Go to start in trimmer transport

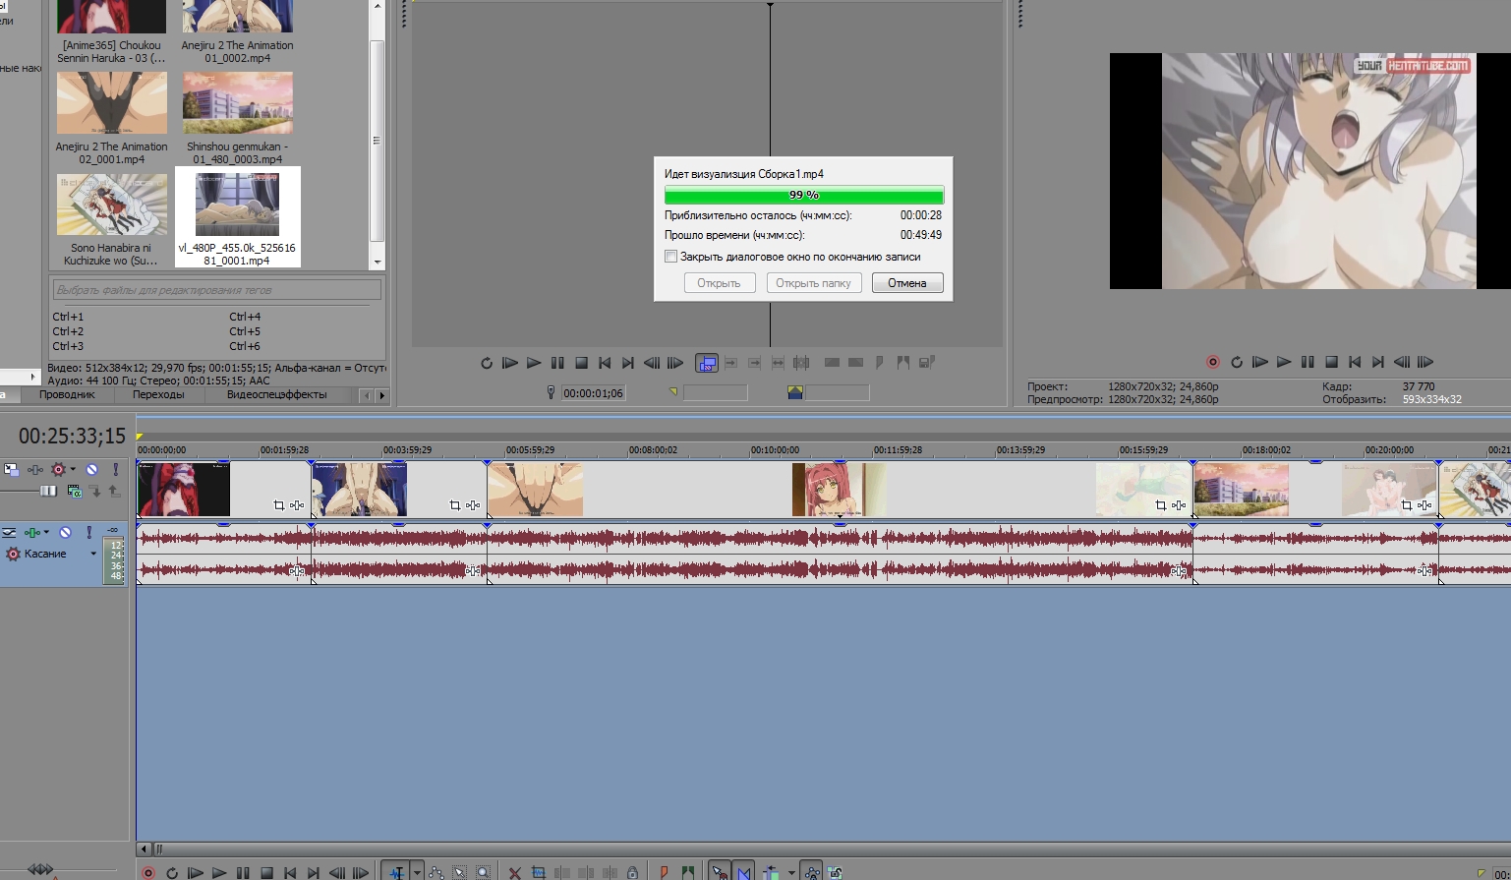pyautogui.click(x=605, y=363)
